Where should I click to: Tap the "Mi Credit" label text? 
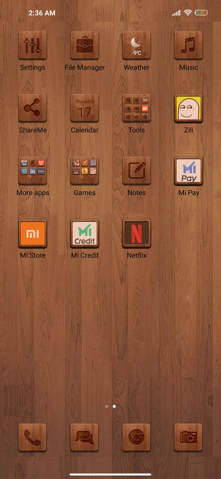click(85, 255)
